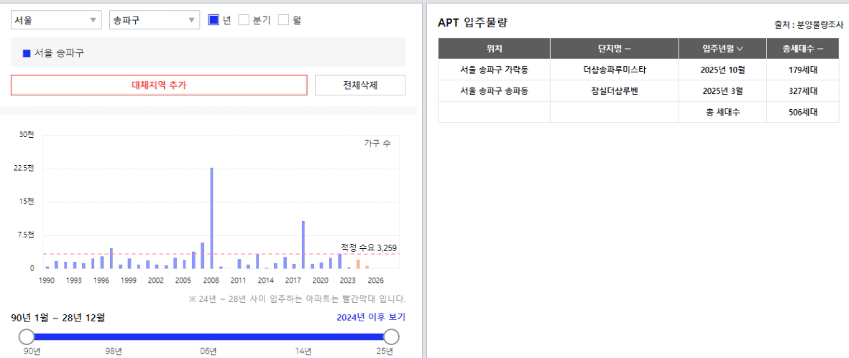Click the 총 세대수 summary cell
The width and height of the screenshot is (849, 358).
(722, 112)
